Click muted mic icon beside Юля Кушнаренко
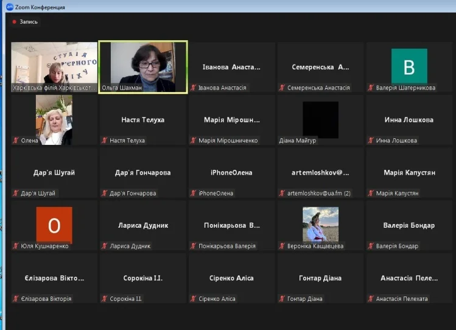This screenshot has width=456, height=330. pyautogui.click(x=16, y=247)
